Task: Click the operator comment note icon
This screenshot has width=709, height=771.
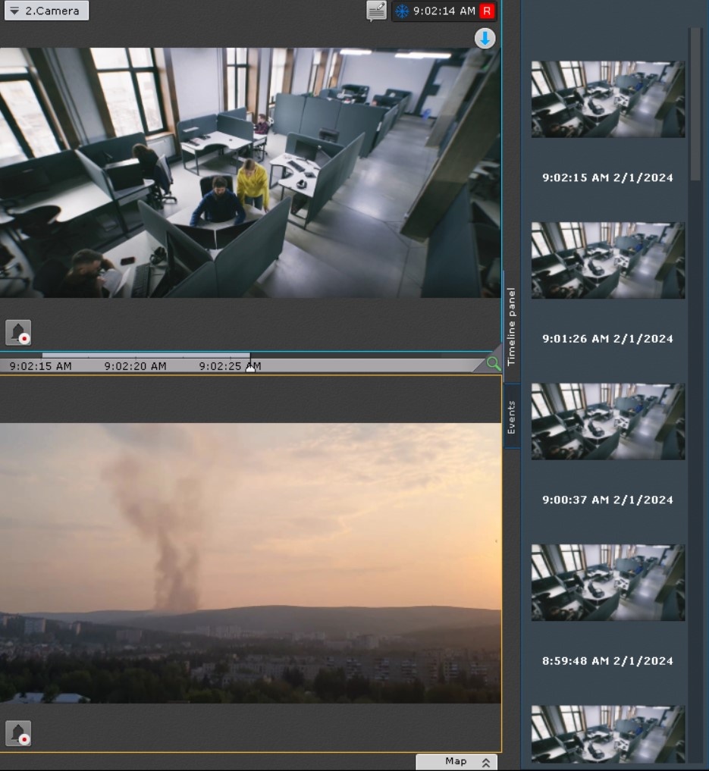Action: pyautogui.click(x=376, y=11)
